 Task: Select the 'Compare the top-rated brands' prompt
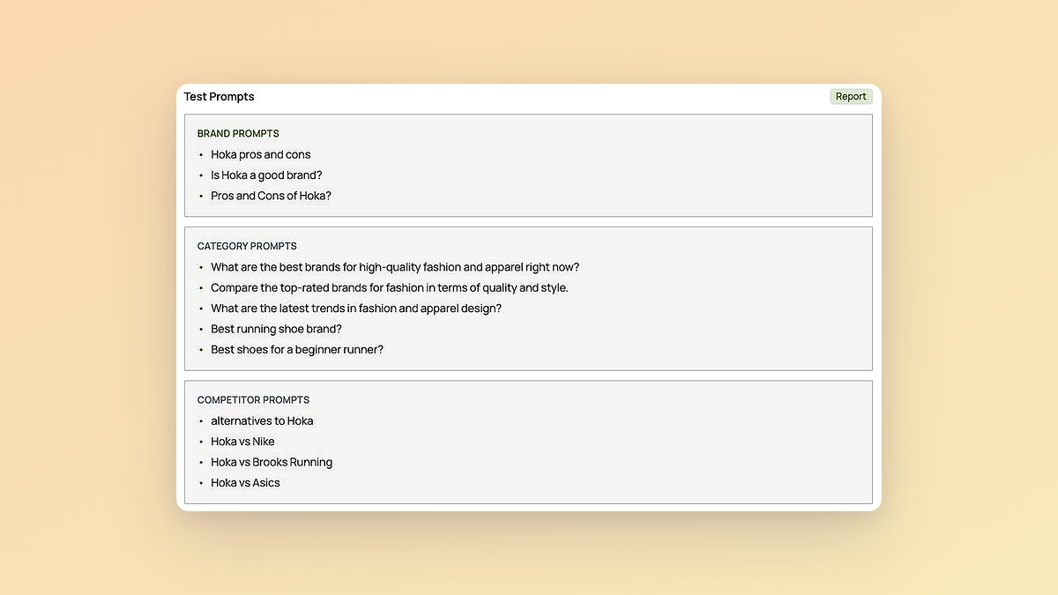390,288
